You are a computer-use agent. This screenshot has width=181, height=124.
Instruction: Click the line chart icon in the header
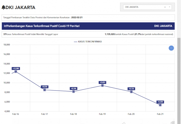pos(5,26)
